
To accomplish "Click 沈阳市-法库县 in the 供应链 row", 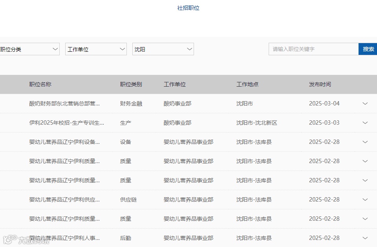I will pyautogui.click(x=254, y=200).
